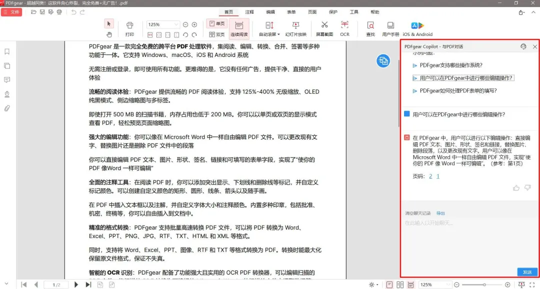Switch to the 表单 tab
This screenshot has width=540, height=289.
(x=291, y=12)
